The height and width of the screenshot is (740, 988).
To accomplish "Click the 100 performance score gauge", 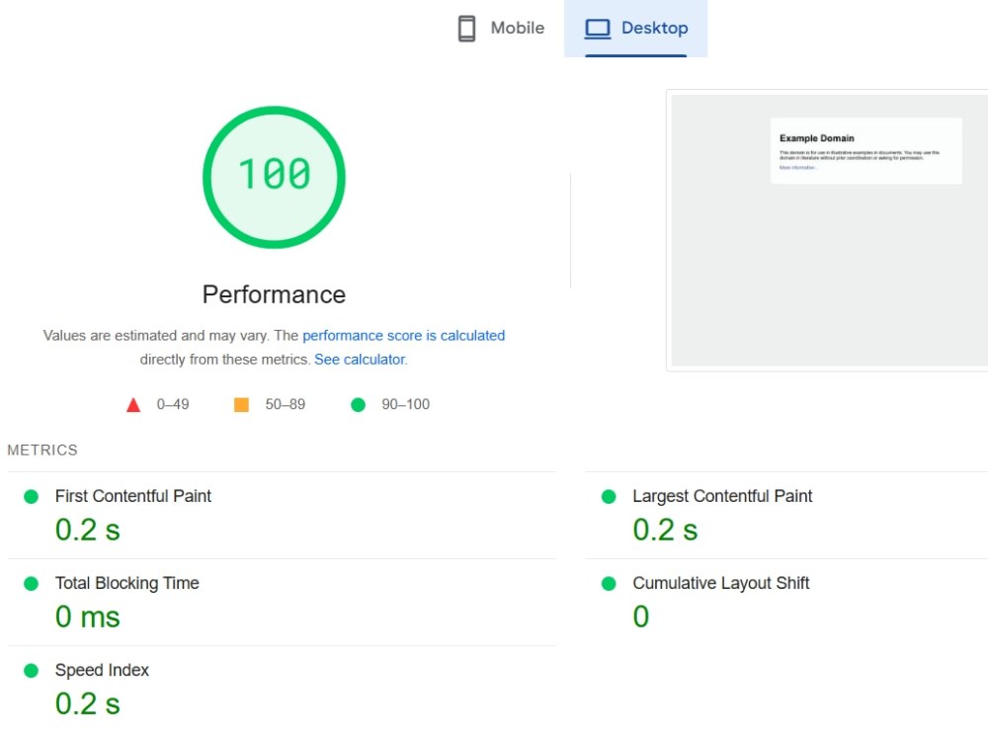I will coord(274,177).
